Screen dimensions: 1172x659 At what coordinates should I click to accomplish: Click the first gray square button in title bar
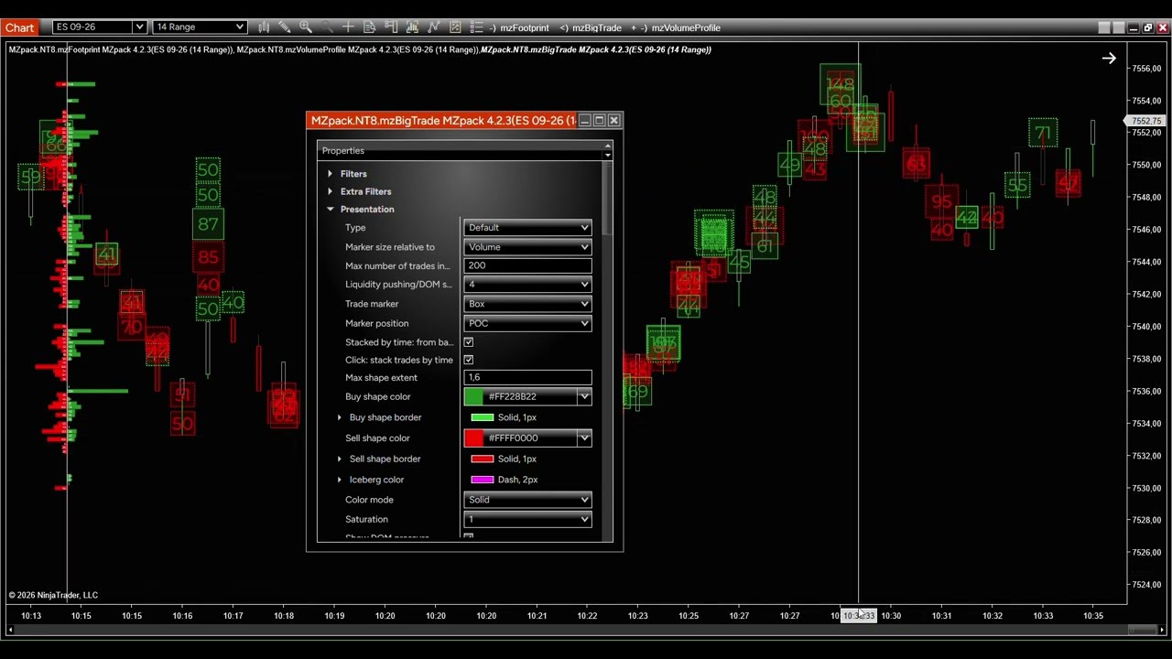coord(1104,27)
